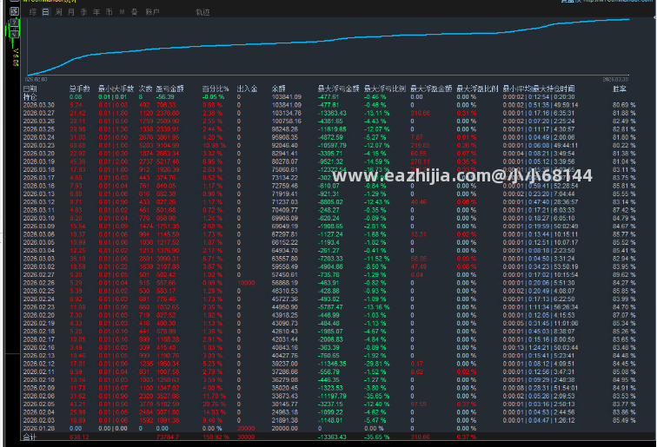
Task: Select the 2026.03.12 date cell
Action: point(38,202)
